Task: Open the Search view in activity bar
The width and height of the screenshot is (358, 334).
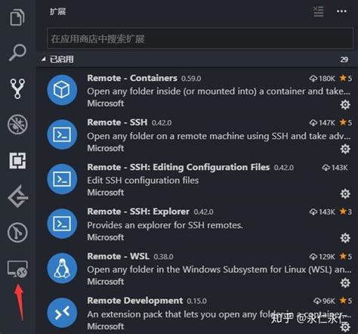Action: click(17, 52)
